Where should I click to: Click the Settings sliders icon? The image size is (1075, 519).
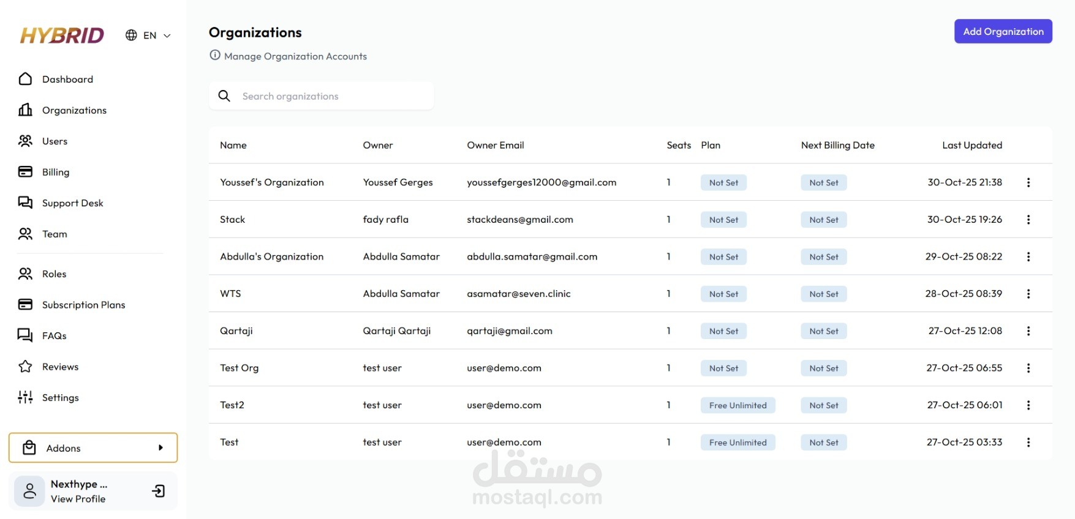(x=25, y=397)
